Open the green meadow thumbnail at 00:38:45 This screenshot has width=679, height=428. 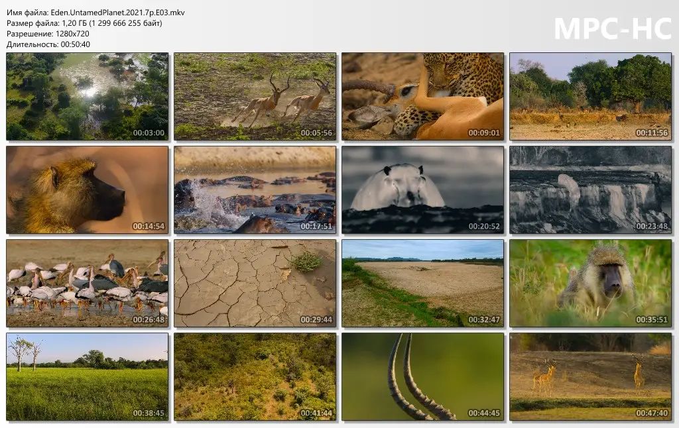coord(88,376)
